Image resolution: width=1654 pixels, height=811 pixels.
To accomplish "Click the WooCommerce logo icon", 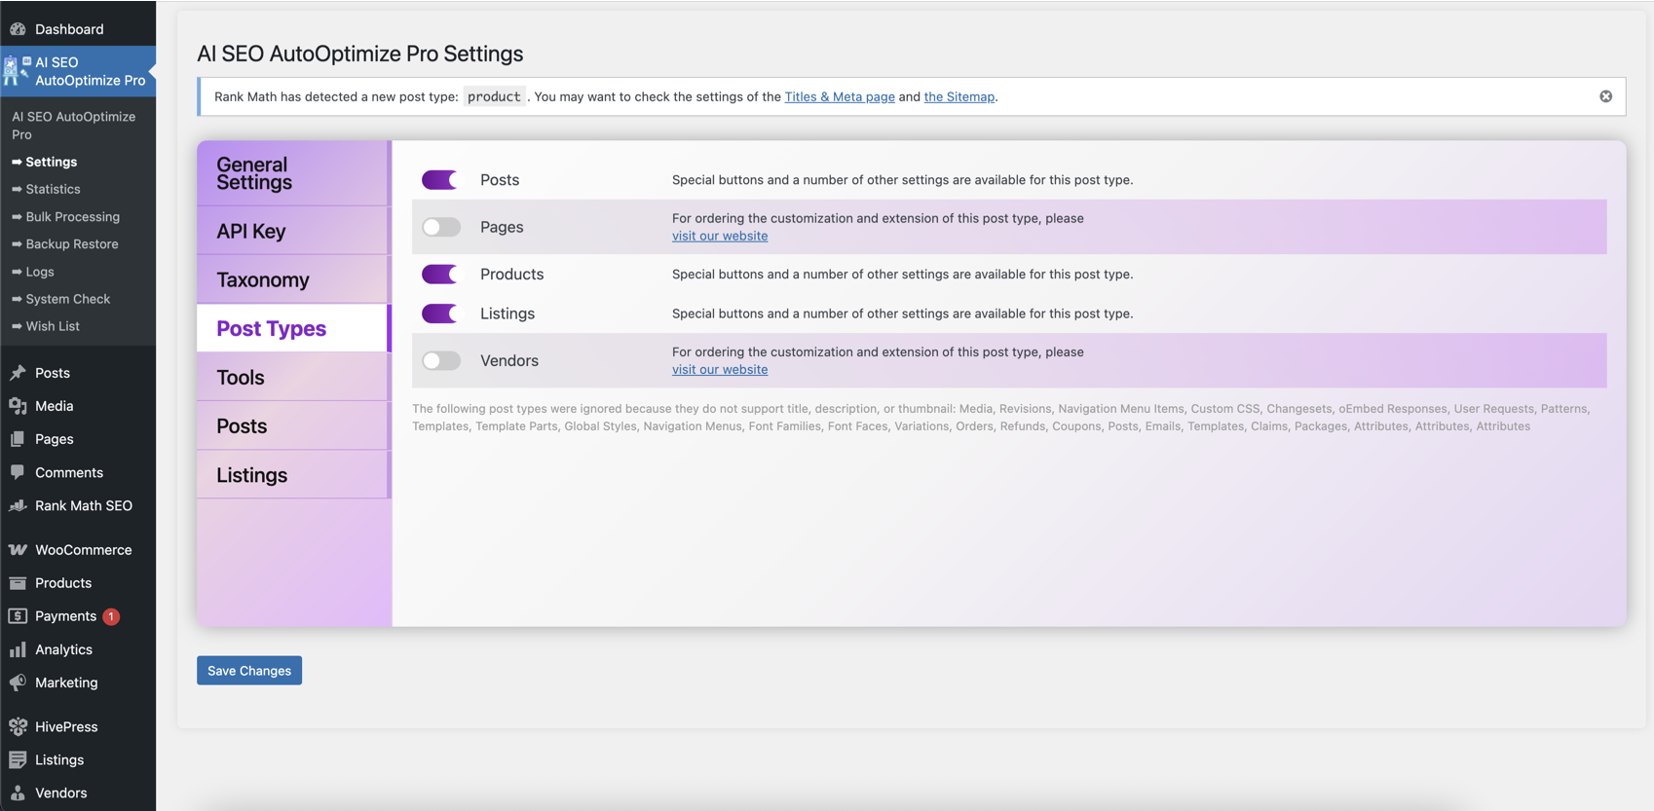I will pos(18,550).
